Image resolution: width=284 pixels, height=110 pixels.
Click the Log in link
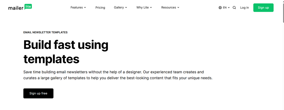pyautogui.click(x=244, y=8)
